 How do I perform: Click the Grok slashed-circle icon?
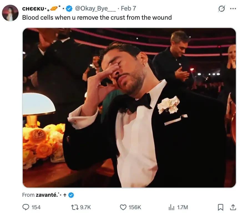(x=221, y=9)
